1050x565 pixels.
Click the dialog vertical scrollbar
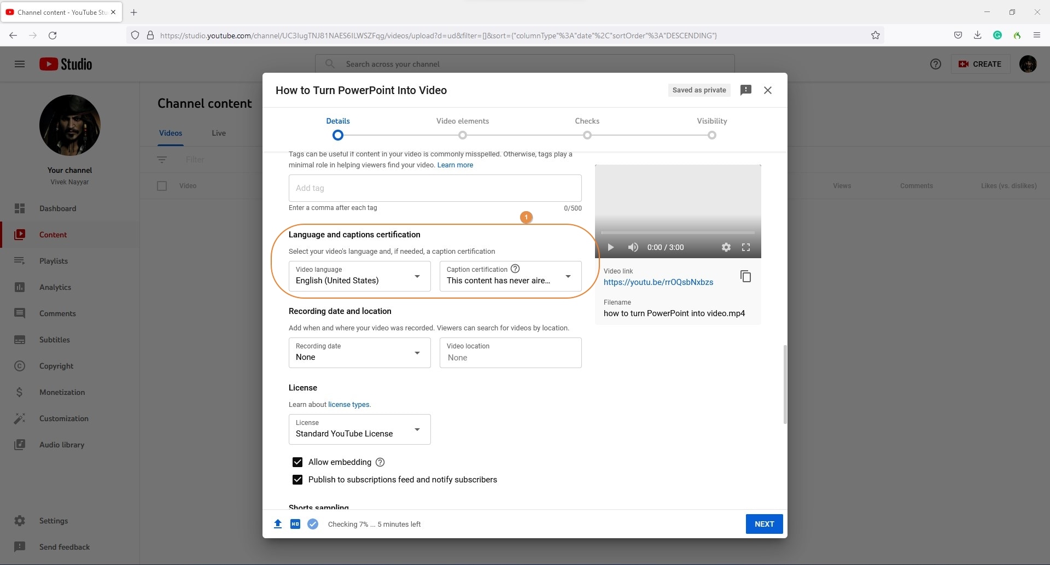(x=785, y=384)
